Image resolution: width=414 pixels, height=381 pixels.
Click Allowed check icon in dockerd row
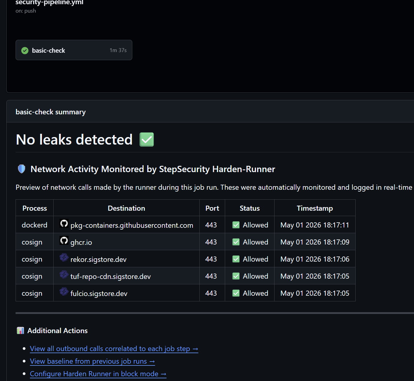point(236,225)
